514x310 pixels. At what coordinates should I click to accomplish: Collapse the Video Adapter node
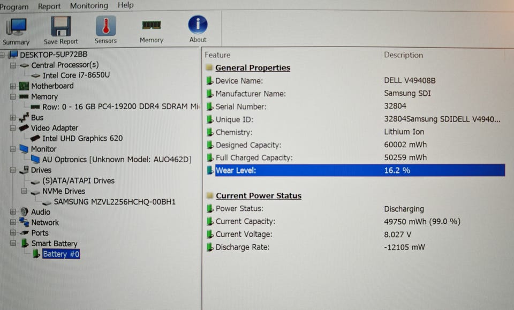pos(13,128)
